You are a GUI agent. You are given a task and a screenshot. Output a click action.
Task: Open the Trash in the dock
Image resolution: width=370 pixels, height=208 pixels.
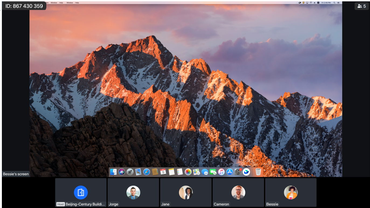click(x=258, y=172)
